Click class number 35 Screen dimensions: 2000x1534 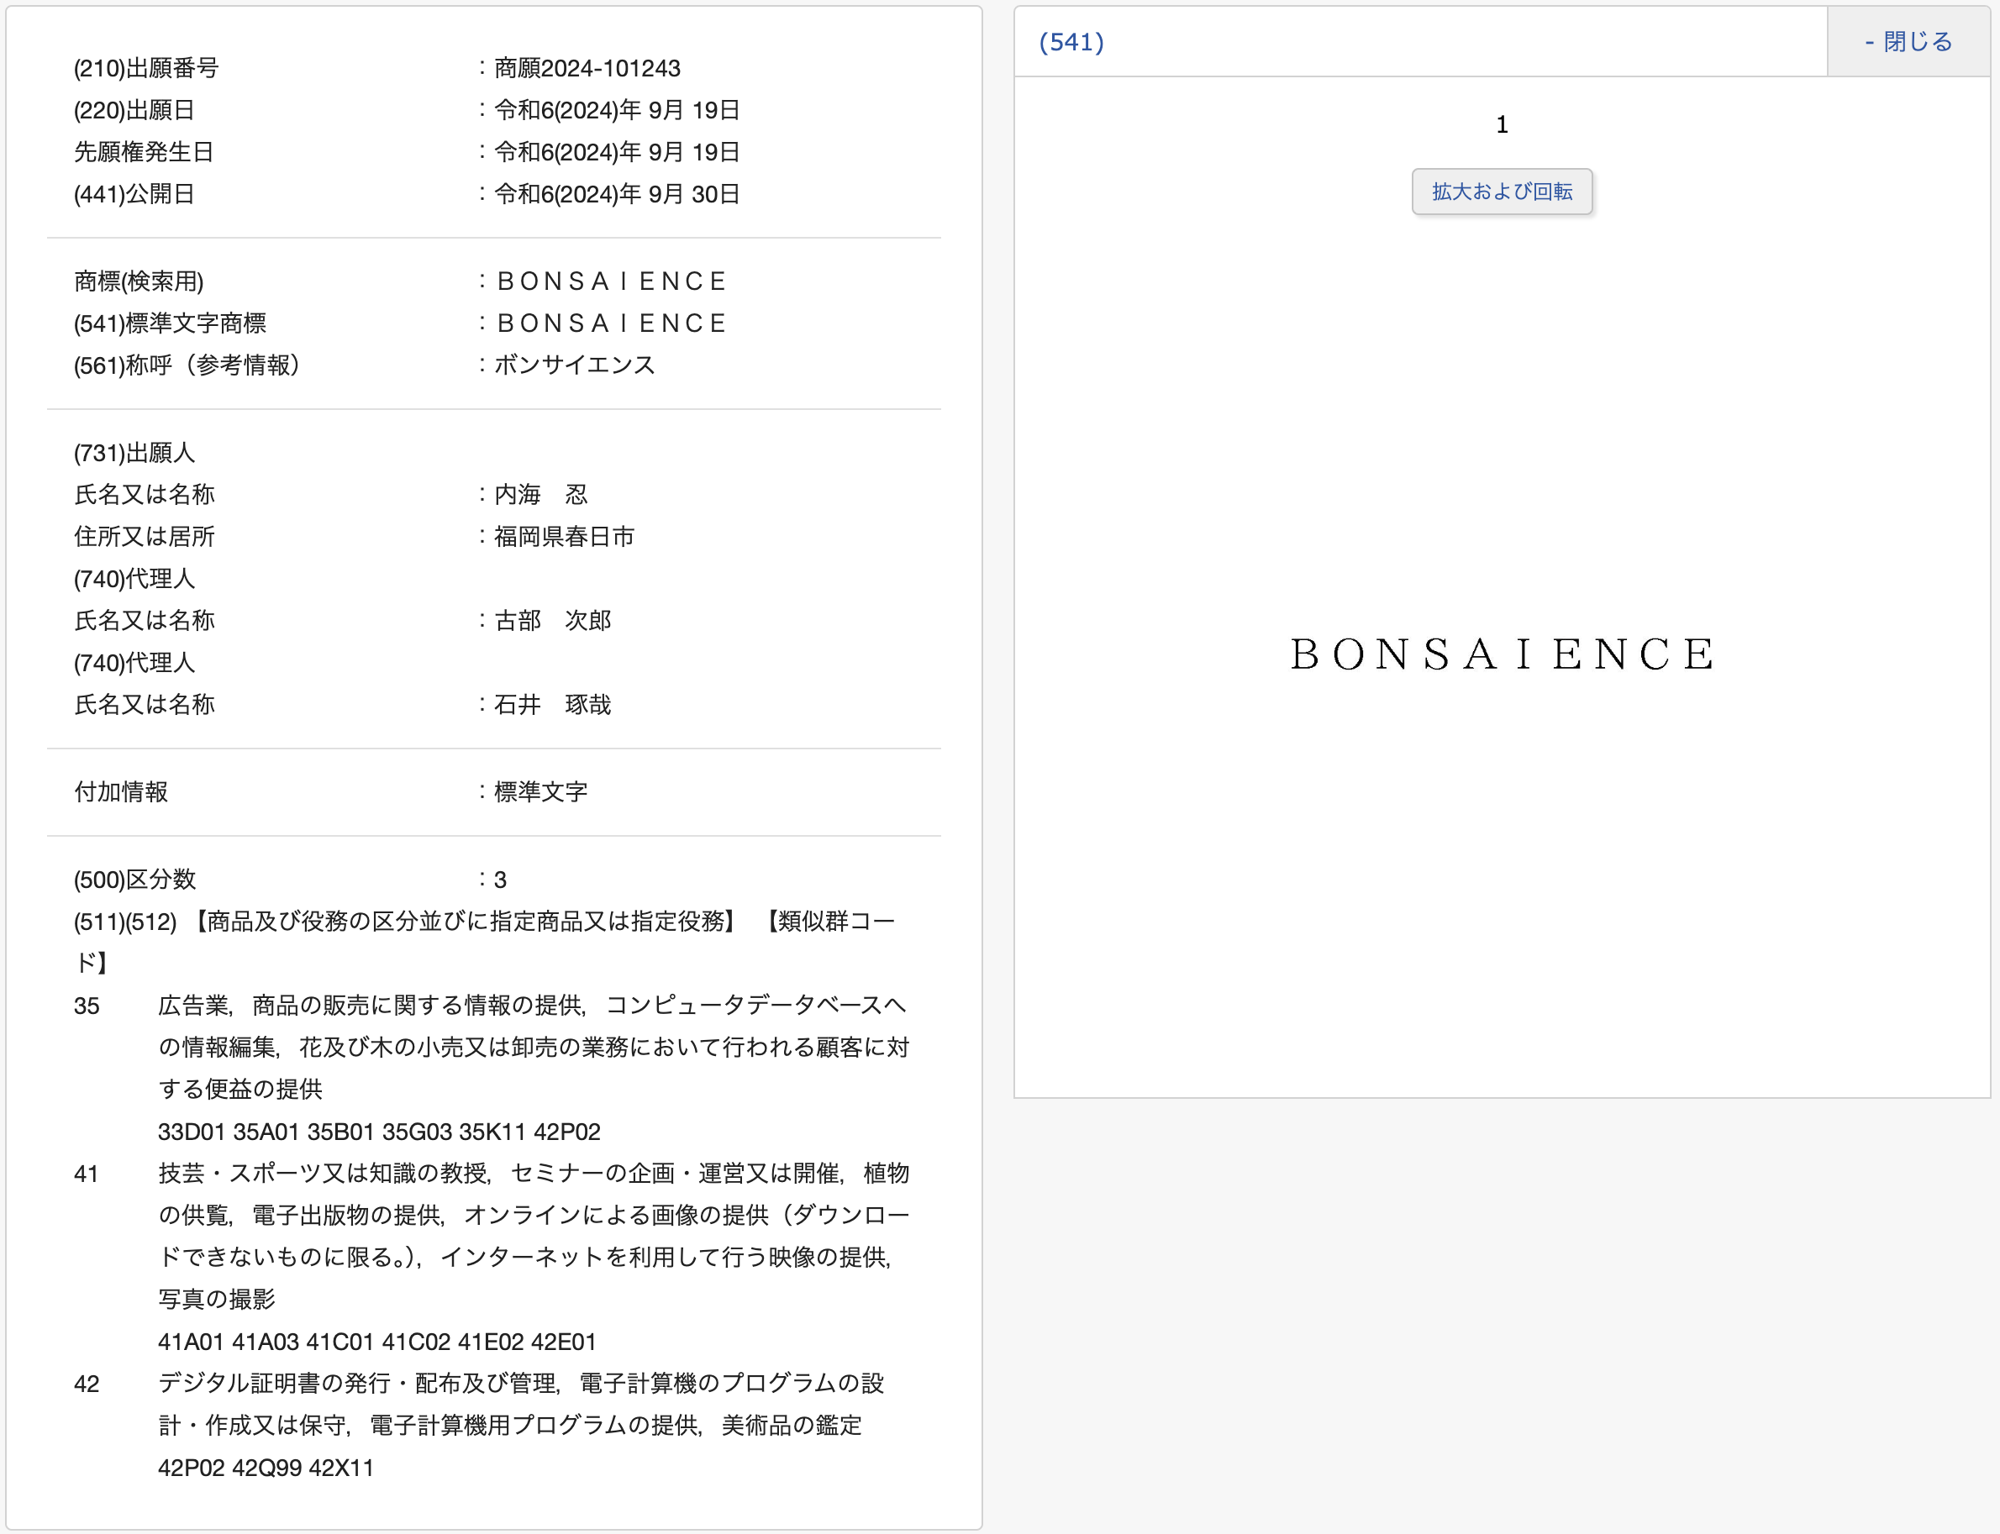click(87, 1006)
